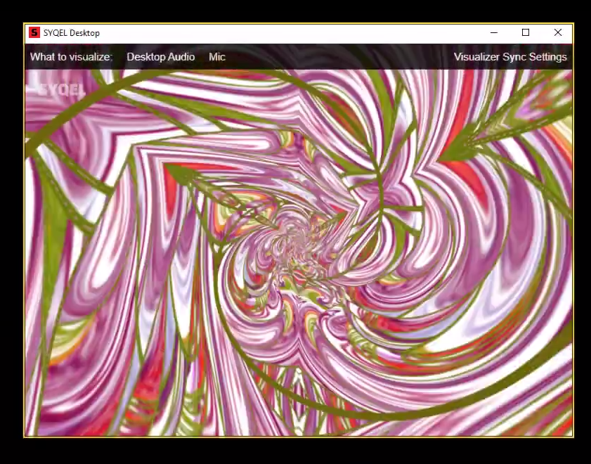Minimize the SYQEL Desktop window
The width and height of the screenshot is (591, 464).
[494, 33]
